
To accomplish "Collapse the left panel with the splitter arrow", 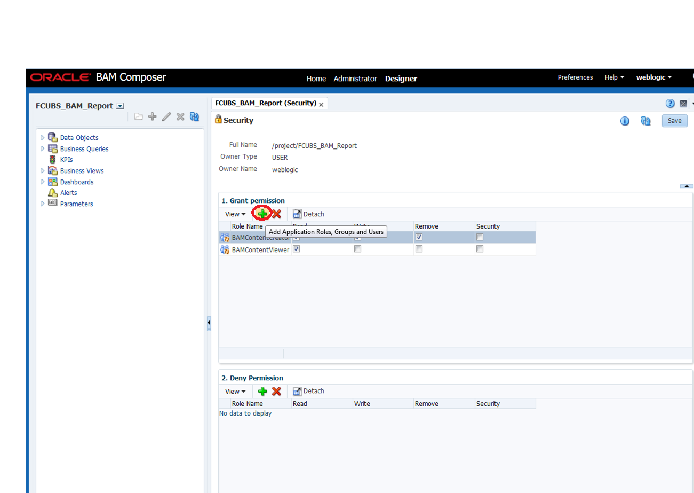I will click(209, 323).
